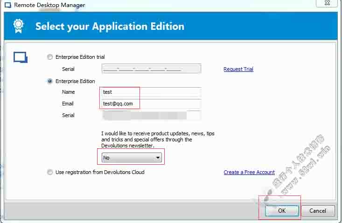342x223 pixels.
Task: Click the Name label
Action: pos(68,92)
